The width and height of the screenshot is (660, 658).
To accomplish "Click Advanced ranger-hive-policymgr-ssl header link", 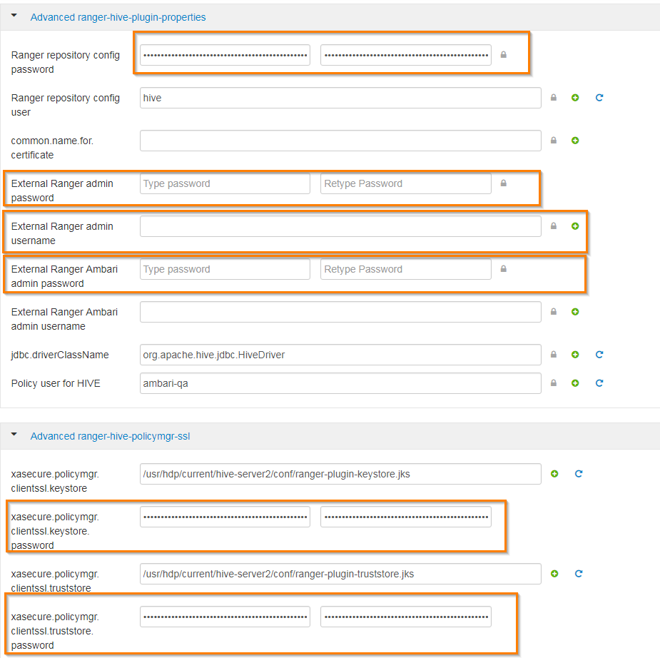I will pos(110,436).
